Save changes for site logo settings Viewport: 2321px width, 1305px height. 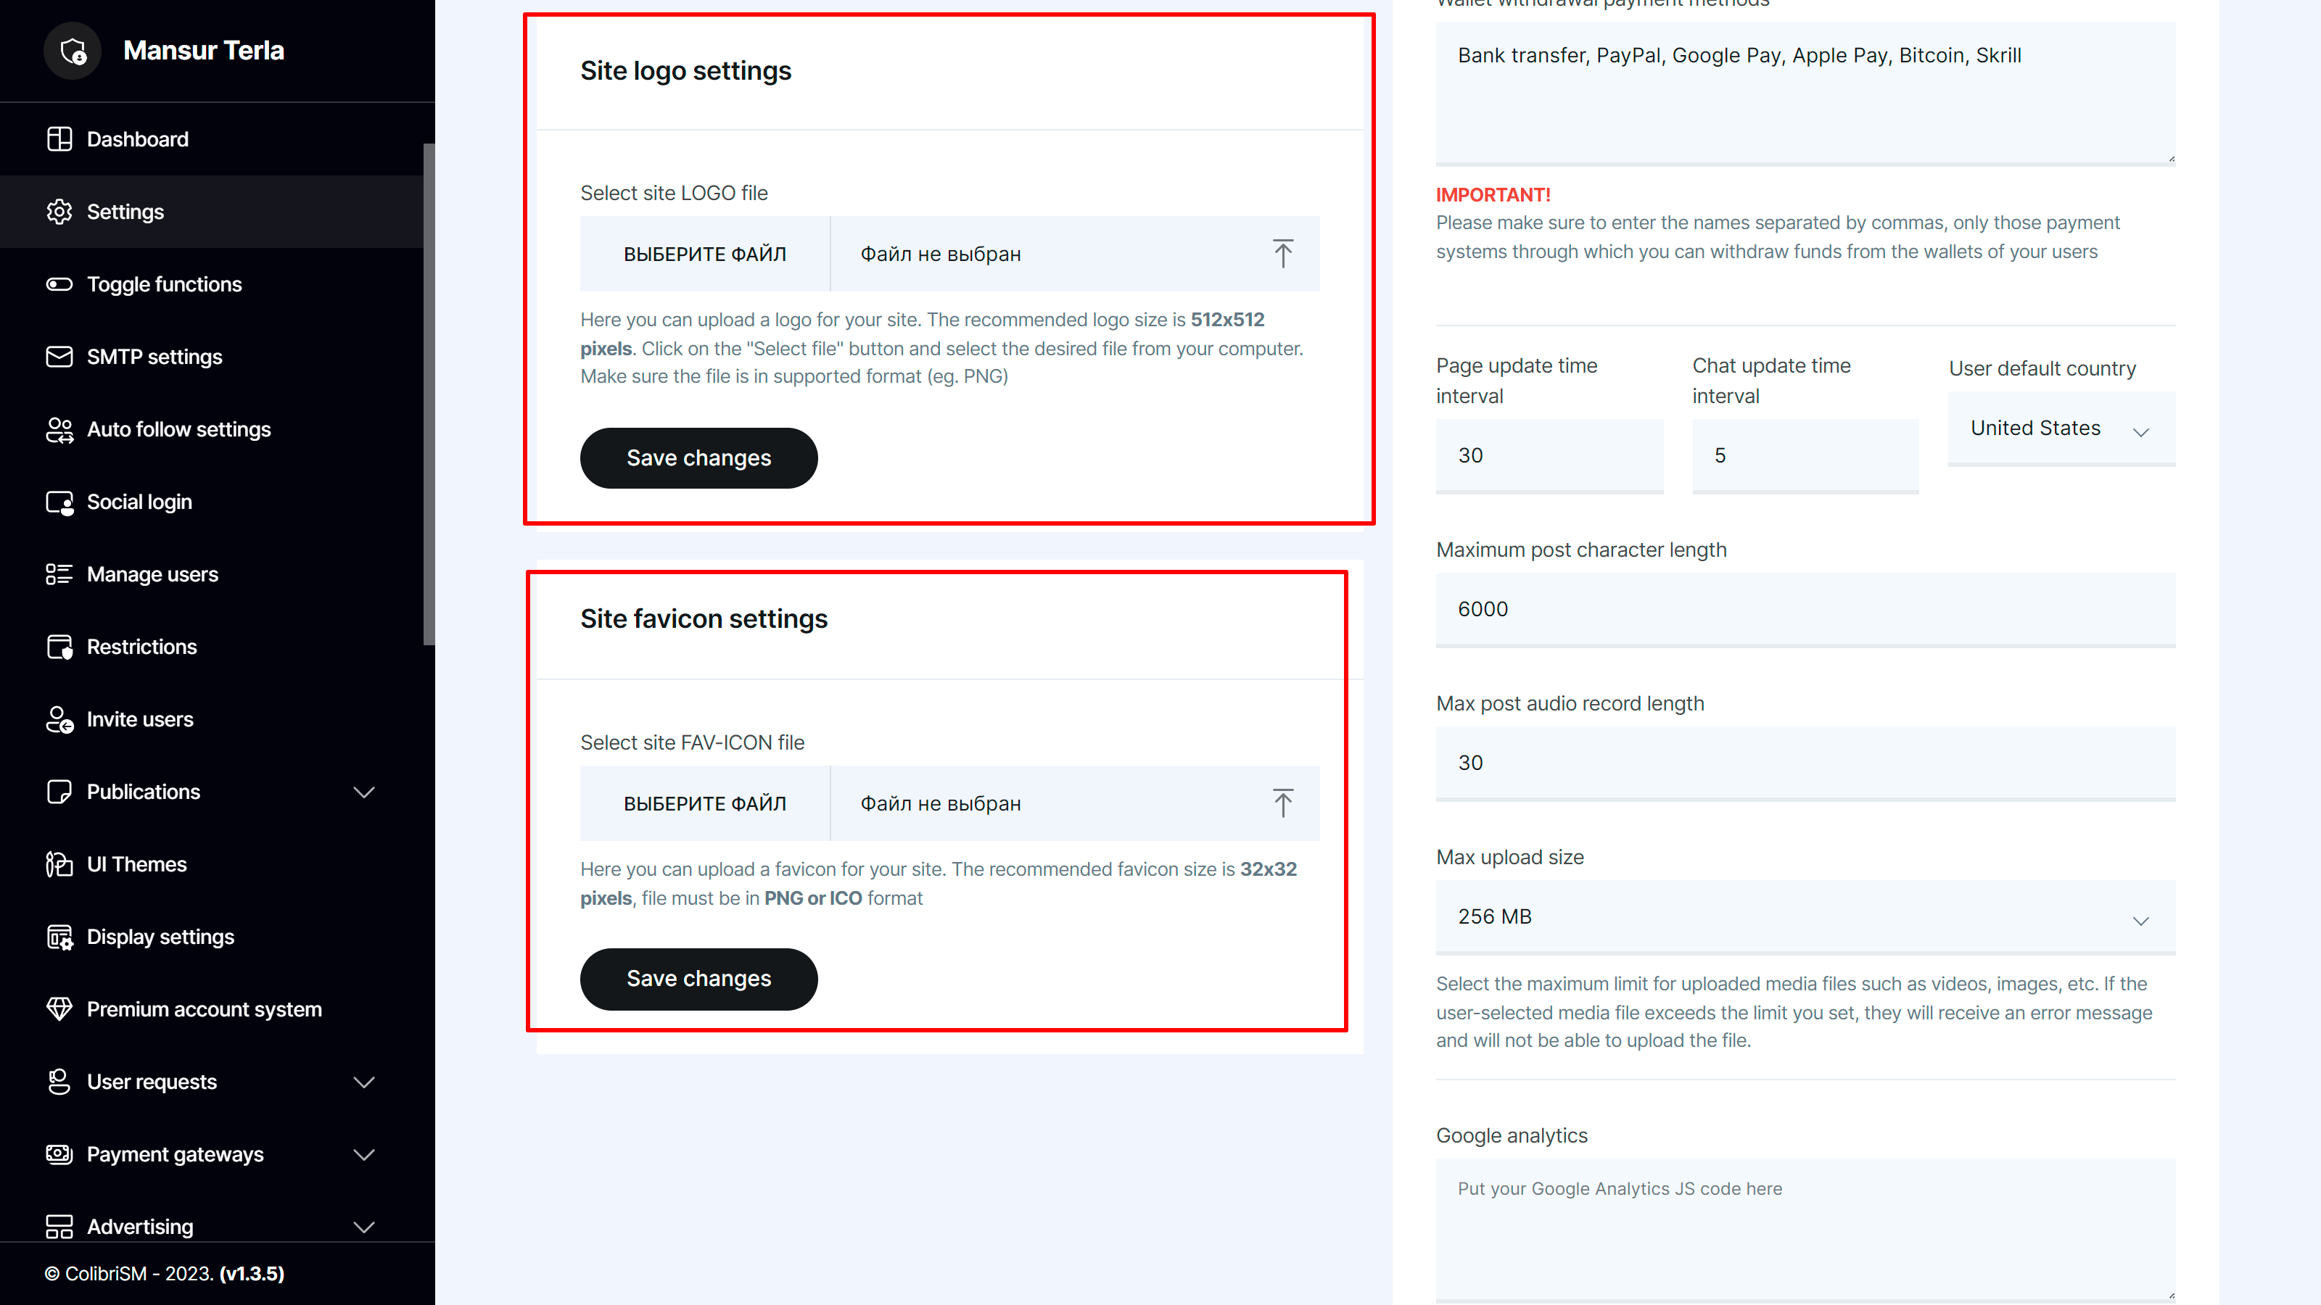coord(698,457)
